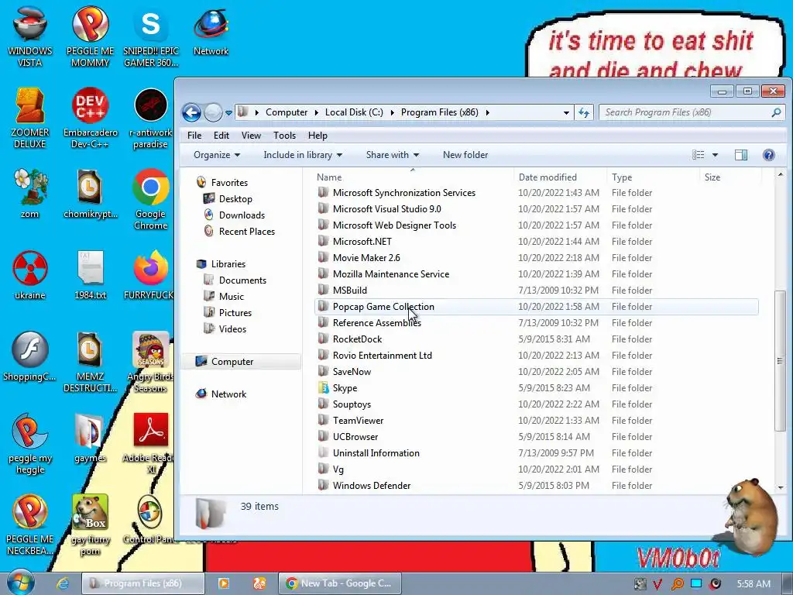793x595 pixels.
Task: Select the PEGGLE ME NECKBEA... desktop icon
Action: (x=30, y=524)
